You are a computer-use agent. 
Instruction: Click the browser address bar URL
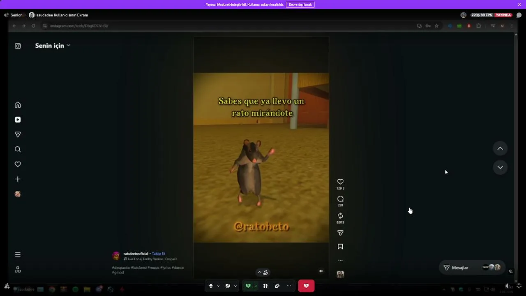[79, 26]
